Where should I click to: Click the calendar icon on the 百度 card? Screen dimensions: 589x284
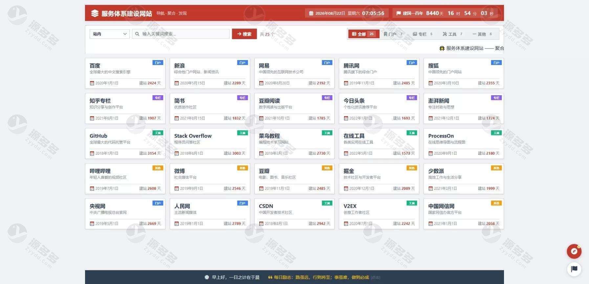pyautogui.click(x=92, y=83)
